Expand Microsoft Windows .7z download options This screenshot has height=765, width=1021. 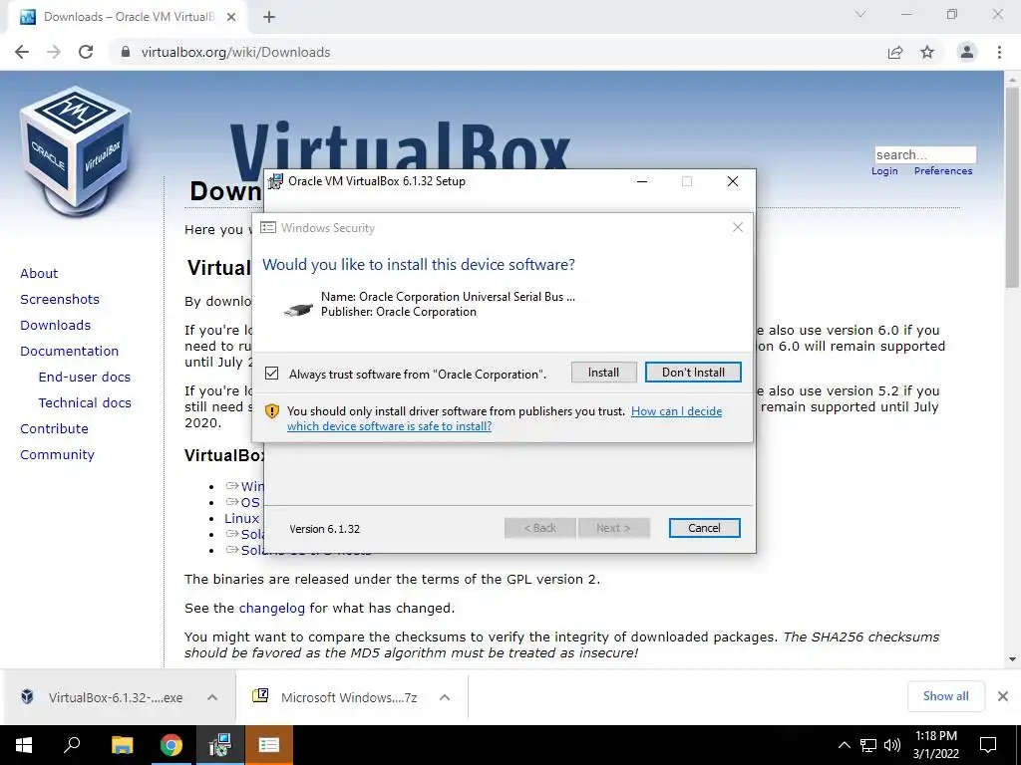[445, 697]
